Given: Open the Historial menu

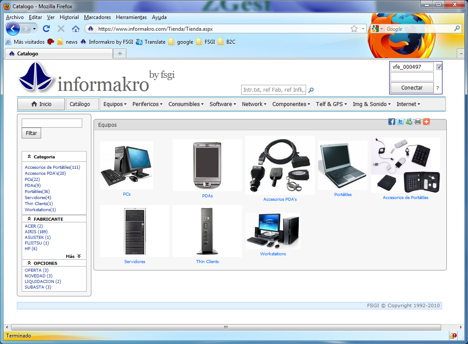Looking at the screenshot, I should 69,17.
